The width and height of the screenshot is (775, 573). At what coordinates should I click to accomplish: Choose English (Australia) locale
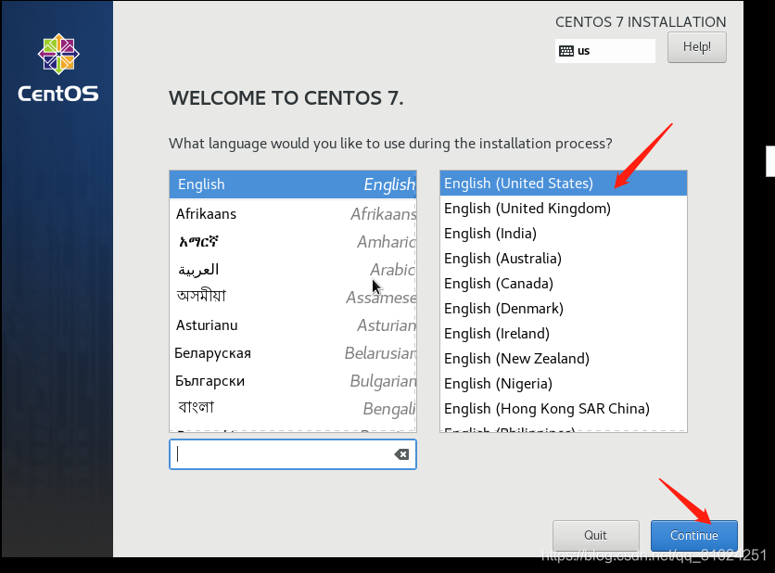coord(564,259)
